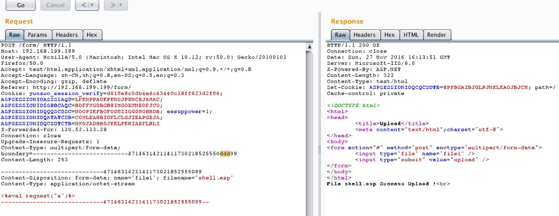Click the highlighted ddd in boundary

(225, 154)
